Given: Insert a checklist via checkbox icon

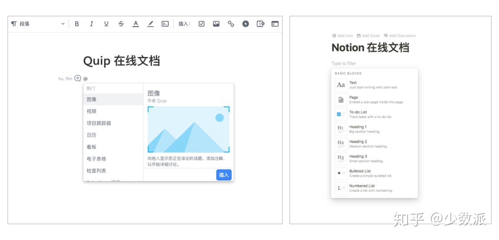Looking at the screenshot, I should [201, 24].
